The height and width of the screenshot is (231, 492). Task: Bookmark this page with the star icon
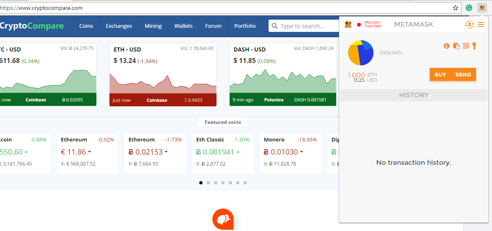click(x=456, y=8)
